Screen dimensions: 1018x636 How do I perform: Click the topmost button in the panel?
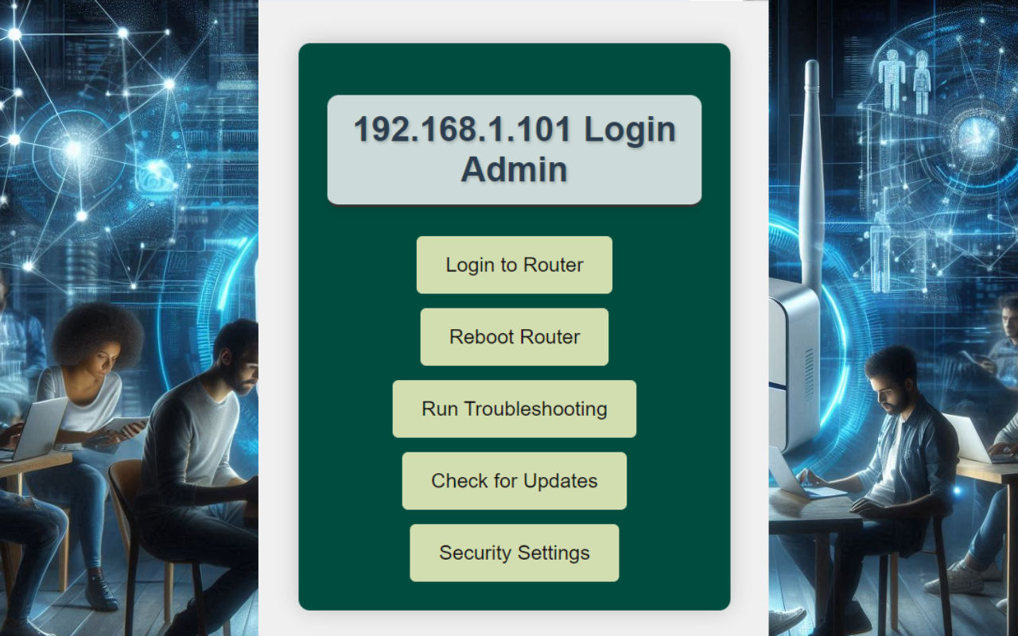(514, 265)
